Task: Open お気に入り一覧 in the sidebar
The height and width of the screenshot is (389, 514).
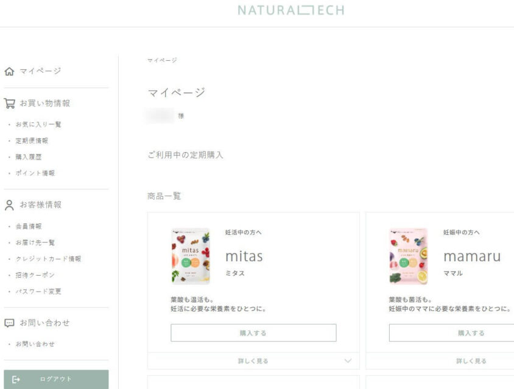Action: pyautogui.click(x=38, y=125)
